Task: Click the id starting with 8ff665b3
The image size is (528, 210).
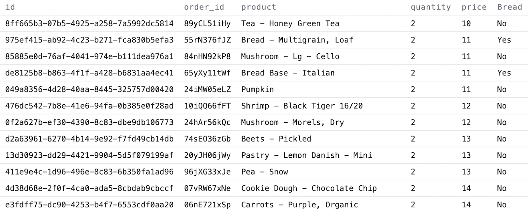Action: tap(89, 23)
